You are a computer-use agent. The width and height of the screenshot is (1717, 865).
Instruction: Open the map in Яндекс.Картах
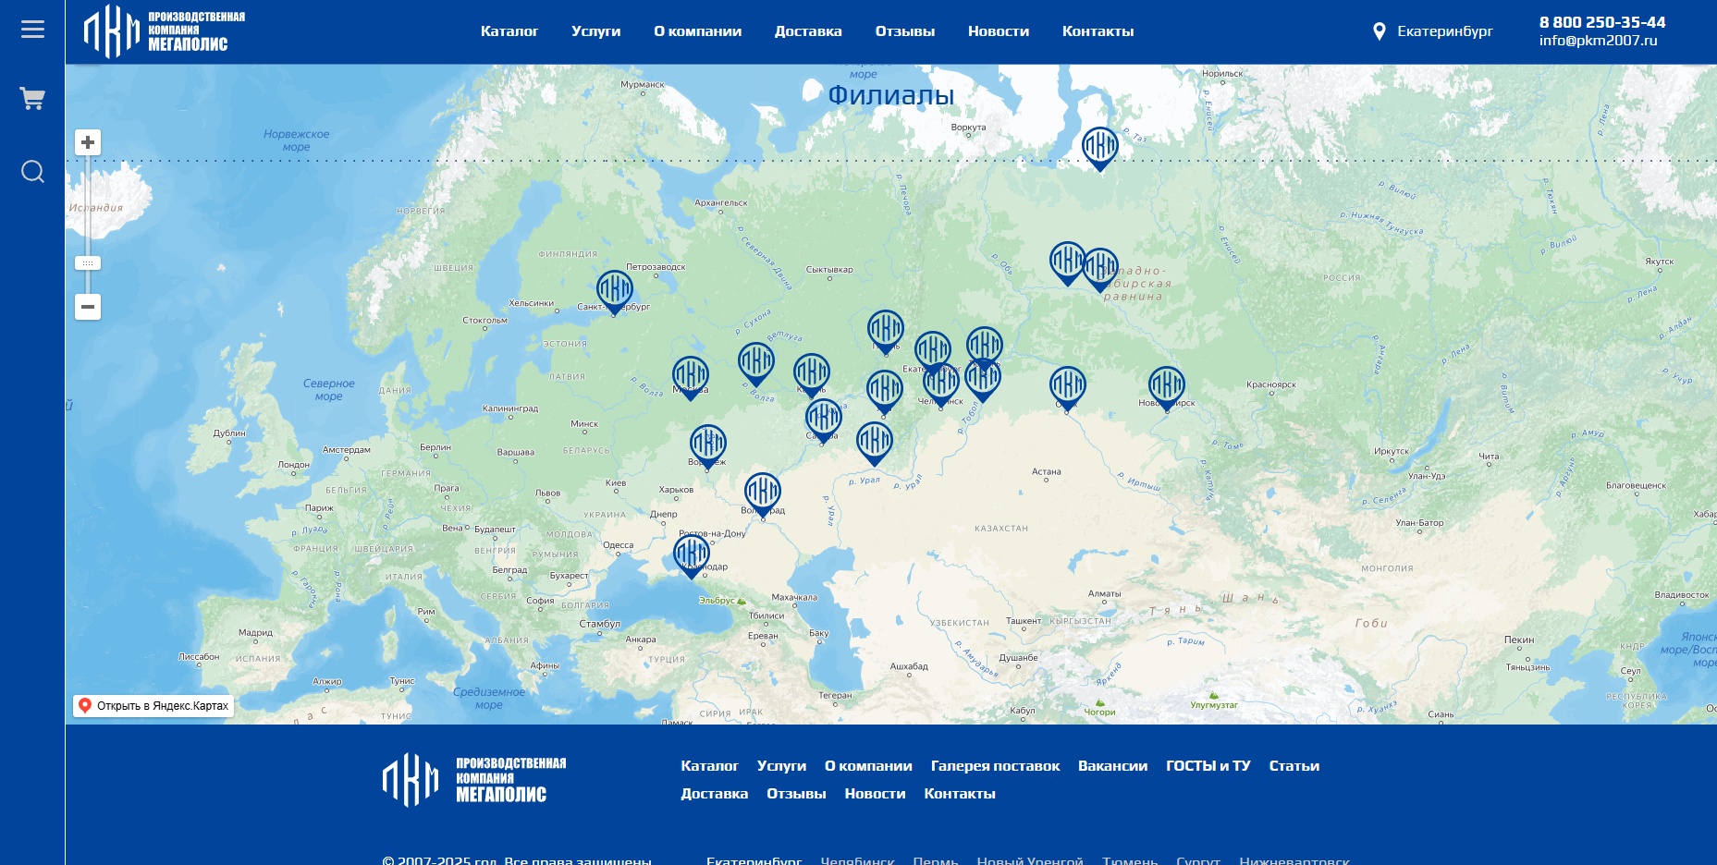coord(153,706)
